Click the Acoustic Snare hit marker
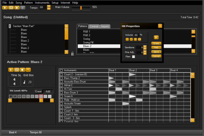This screenshot has width=204, height=136. coord(126,104)
